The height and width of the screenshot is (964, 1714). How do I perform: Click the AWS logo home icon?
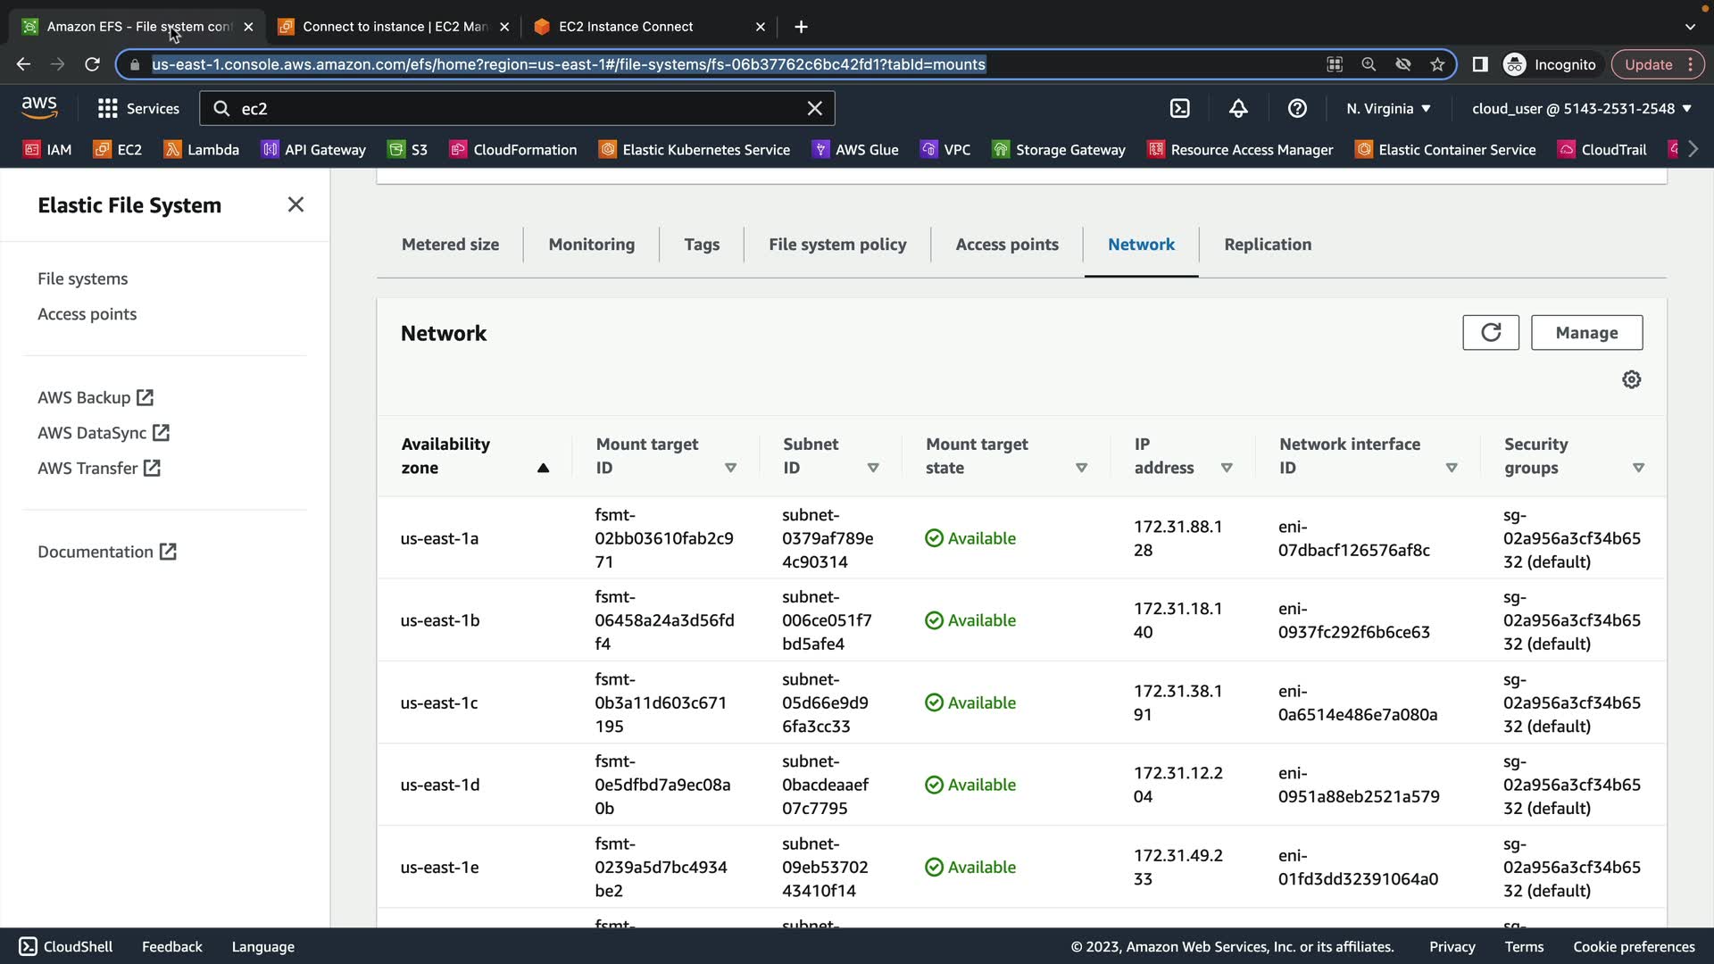click(x=39, y=108)
